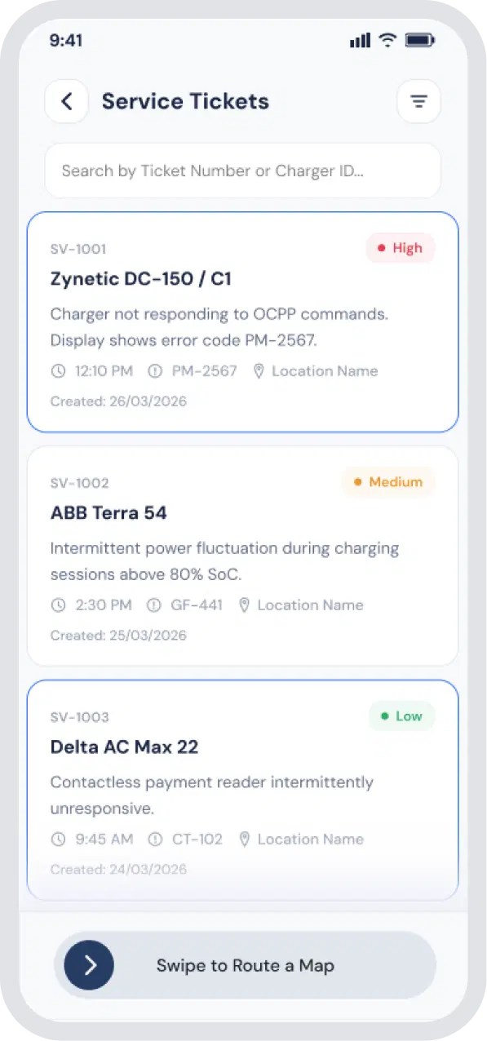
Task: Select the High priority badge
Action: 400,248
